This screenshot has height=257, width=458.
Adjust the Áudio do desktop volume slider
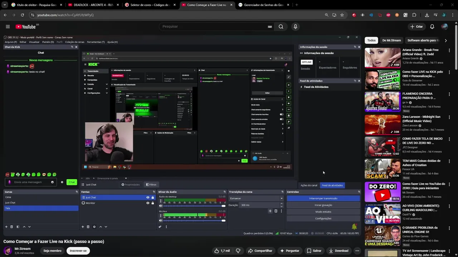click(x=195, y=206)
